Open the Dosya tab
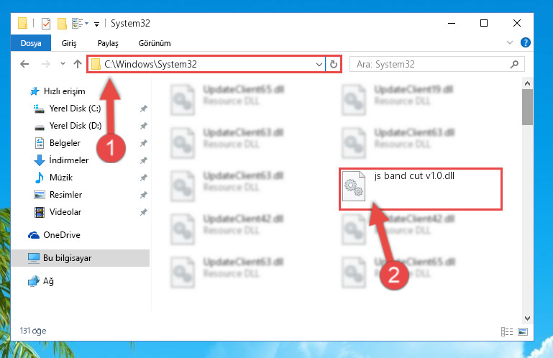Viewport: 553px width, 358px height. coord(31,43)
